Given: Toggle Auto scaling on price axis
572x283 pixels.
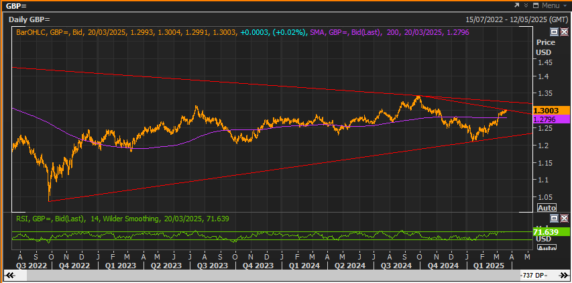Looking at the screenshot, I should pos(547,208).
